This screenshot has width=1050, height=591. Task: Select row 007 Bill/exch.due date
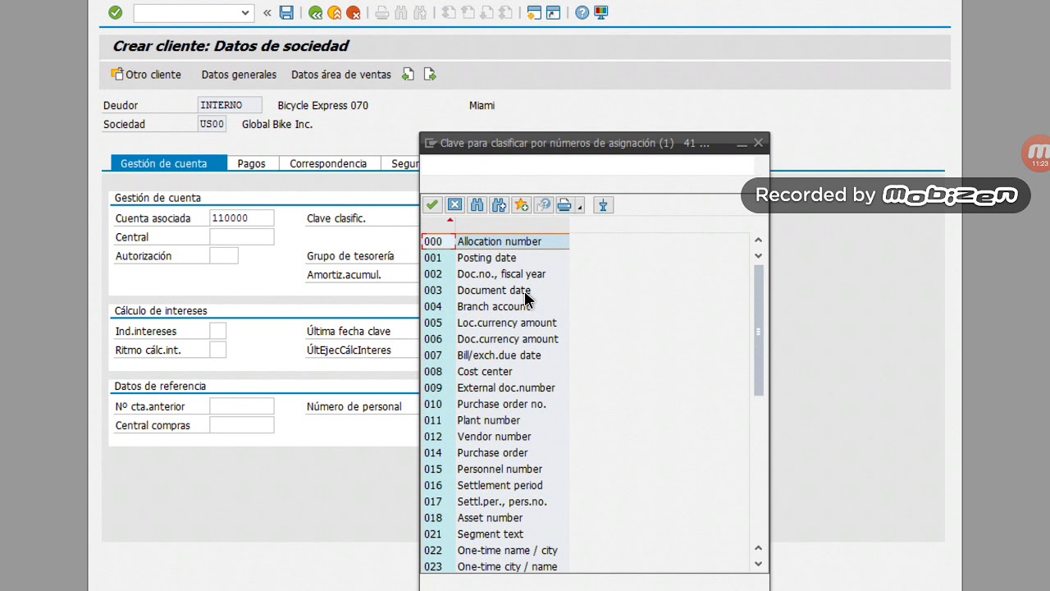point(495,355)
